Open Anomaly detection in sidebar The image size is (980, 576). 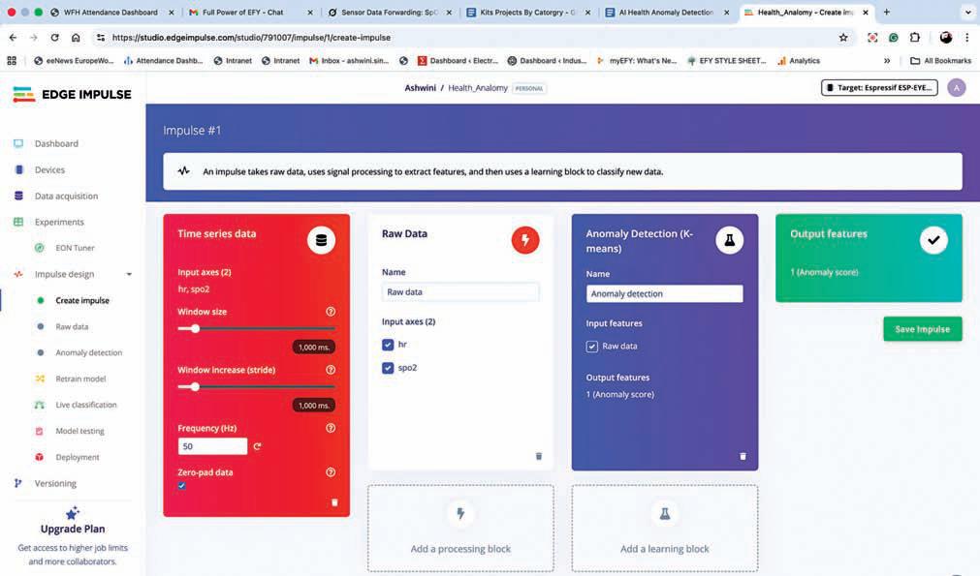tap(89, 352)
